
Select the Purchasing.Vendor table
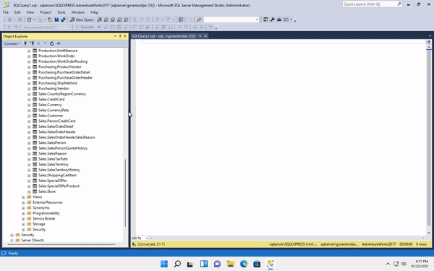pos(54,88)
